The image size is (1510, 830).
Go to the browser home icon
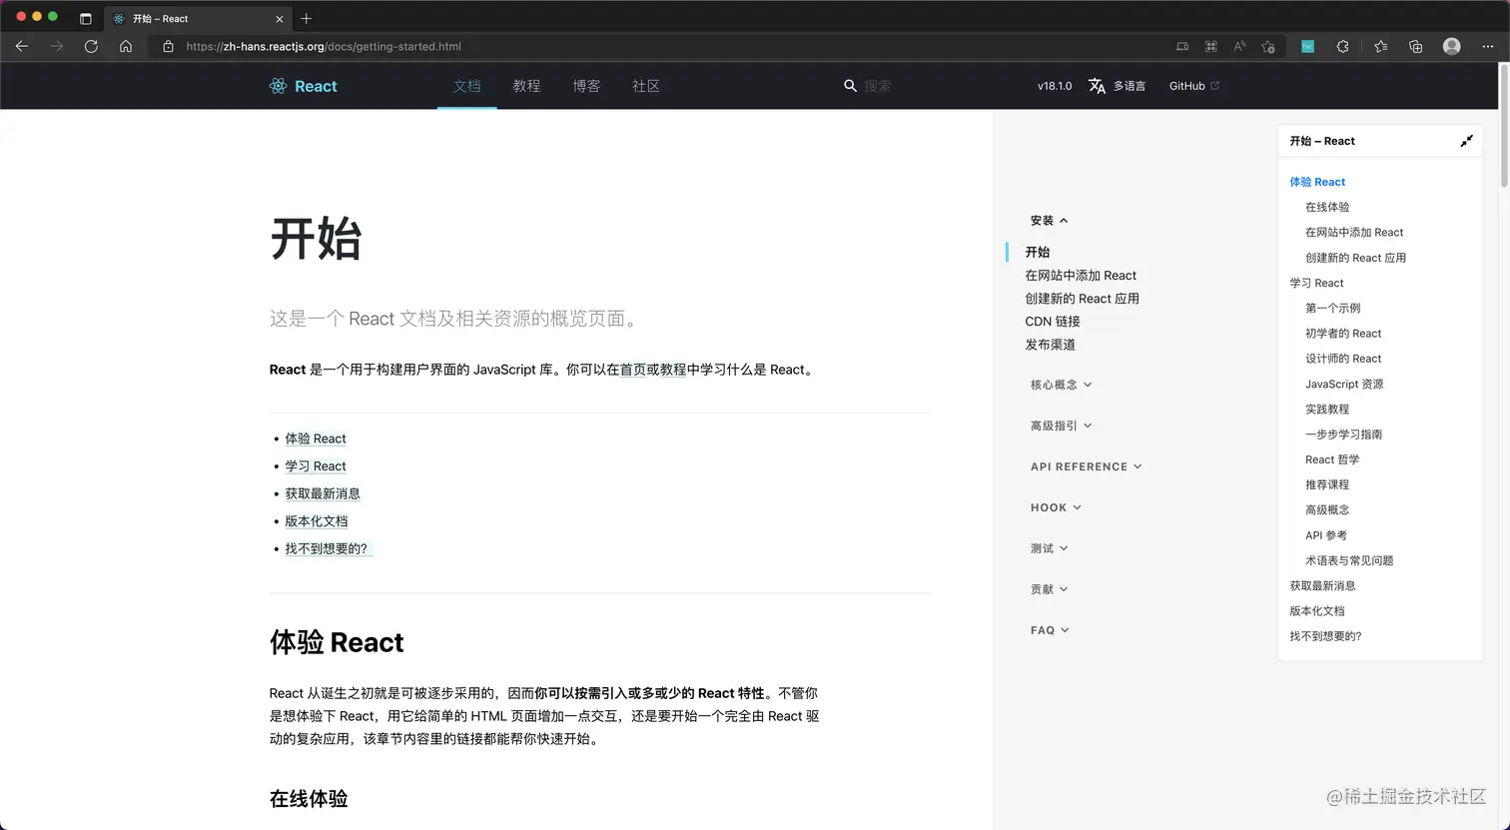pyautogui.click(x=126, y=46)
